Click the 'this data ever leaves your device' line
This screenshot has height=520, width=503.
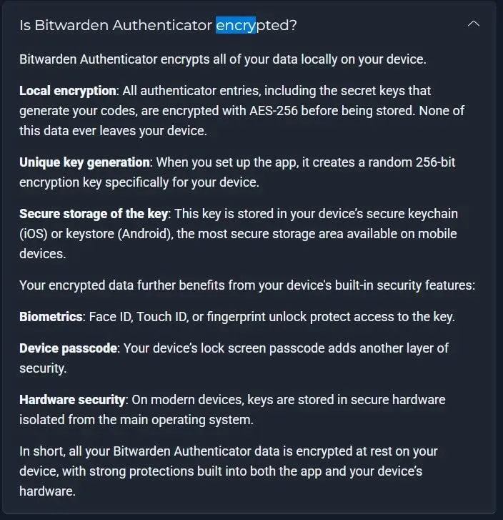[113, 131]
